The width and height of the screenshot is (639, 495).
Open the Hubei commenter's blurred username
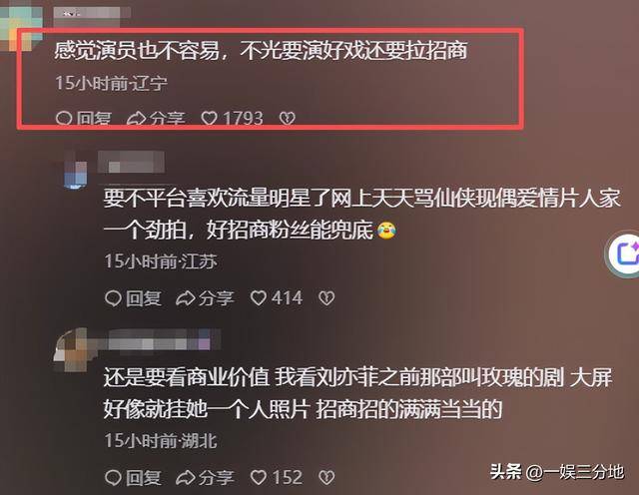(x=164, y=339)
